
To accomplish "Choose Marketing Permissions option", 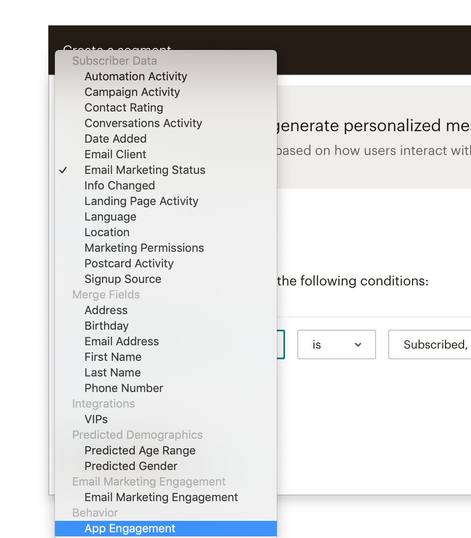I will click(x=144, y=248).
